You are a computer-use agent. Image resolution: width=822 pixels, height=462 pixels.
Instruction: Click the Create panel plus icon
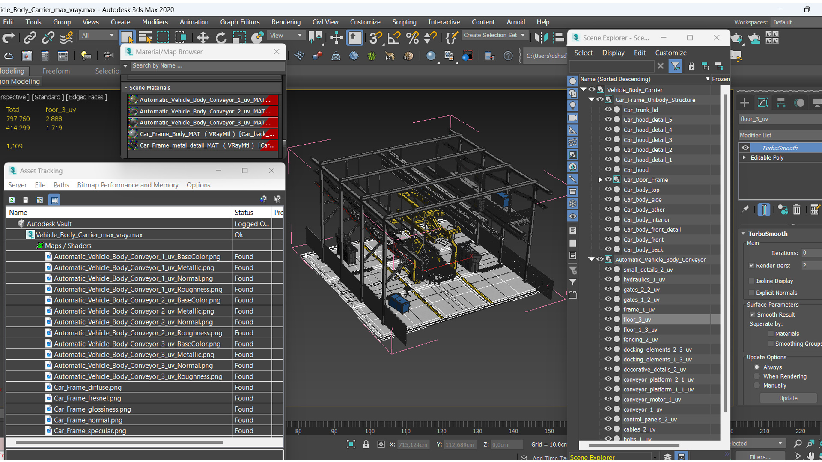[x=745, y=103]
